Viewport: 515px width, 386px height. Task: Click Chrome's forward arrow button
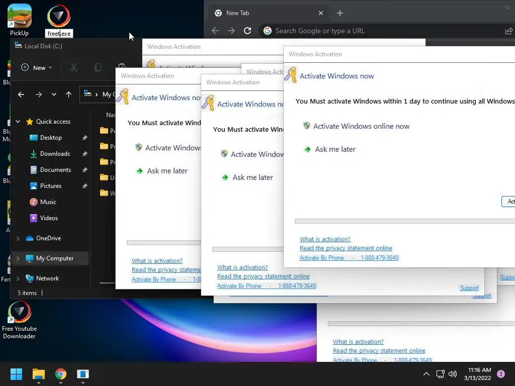point(231,31)
